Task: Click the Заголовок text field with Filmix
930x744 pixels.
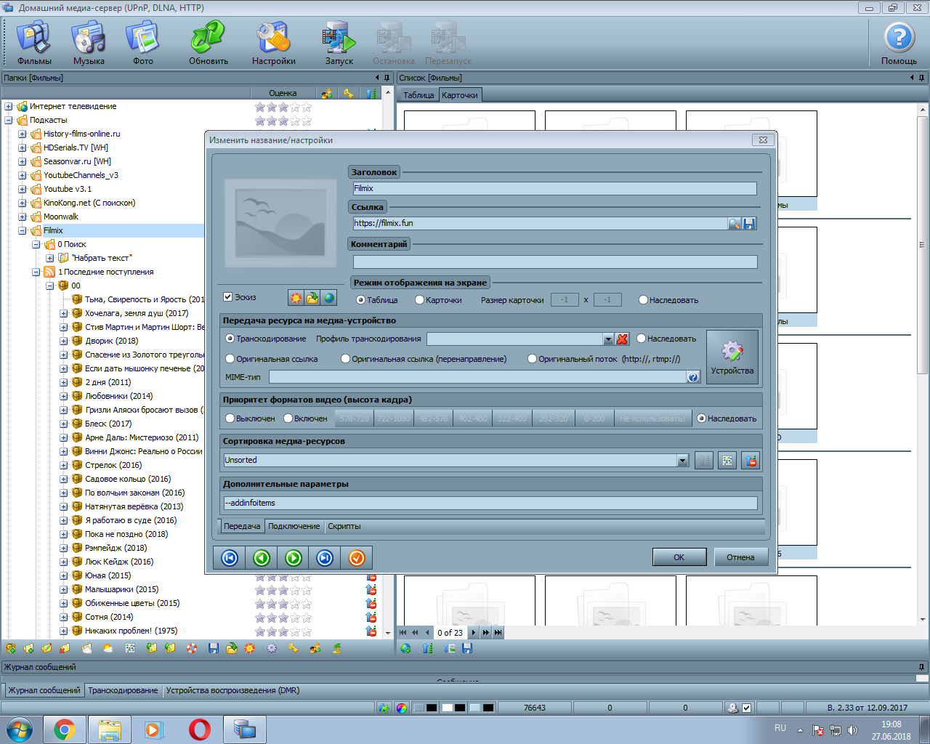Action: 554,189
